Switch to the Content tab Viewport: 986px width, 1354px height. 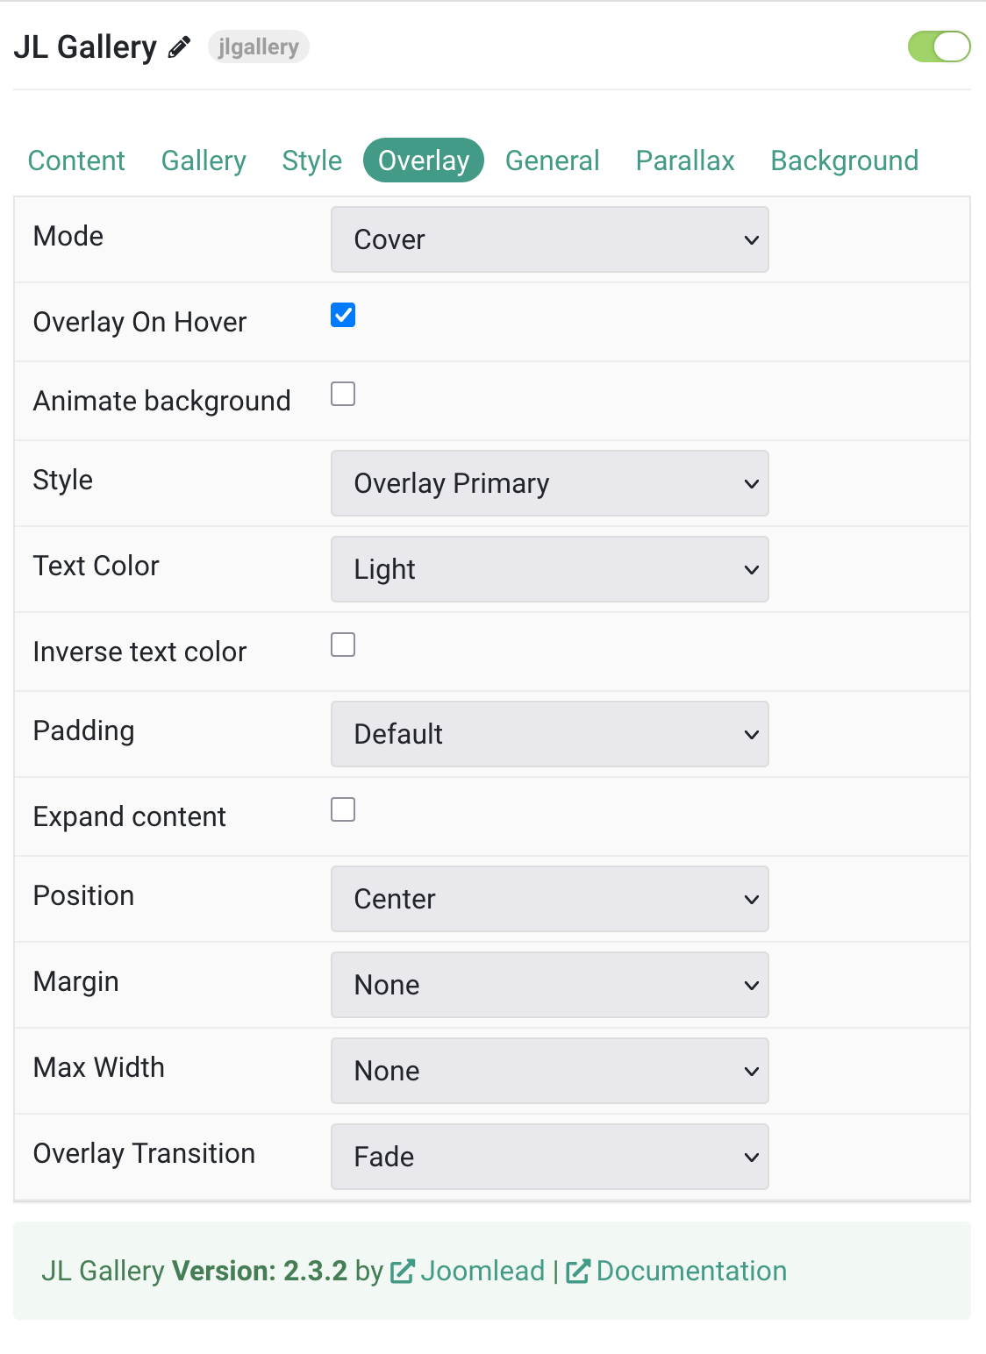pos(76,160)
